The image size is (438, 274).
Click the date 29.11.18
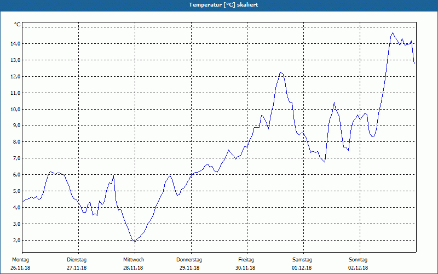pos(189,268)
